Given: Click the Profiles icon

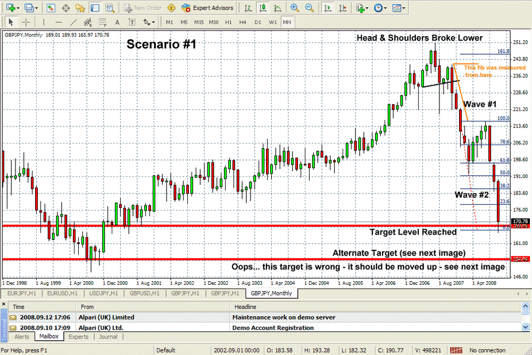Looking at the screenshot, I should point(29,8).
